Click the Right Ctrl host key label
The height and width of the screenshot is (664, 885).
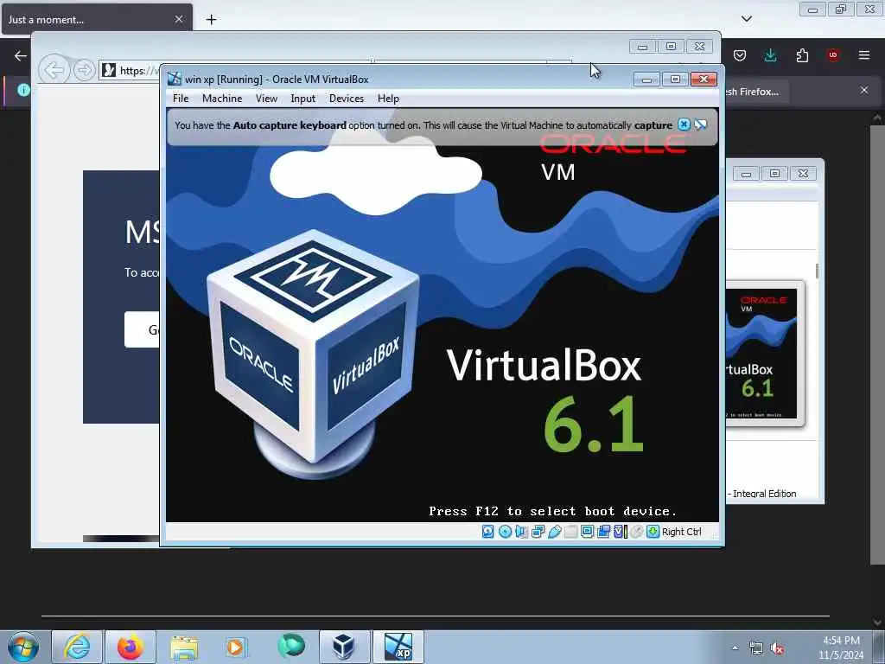point(682,532)
